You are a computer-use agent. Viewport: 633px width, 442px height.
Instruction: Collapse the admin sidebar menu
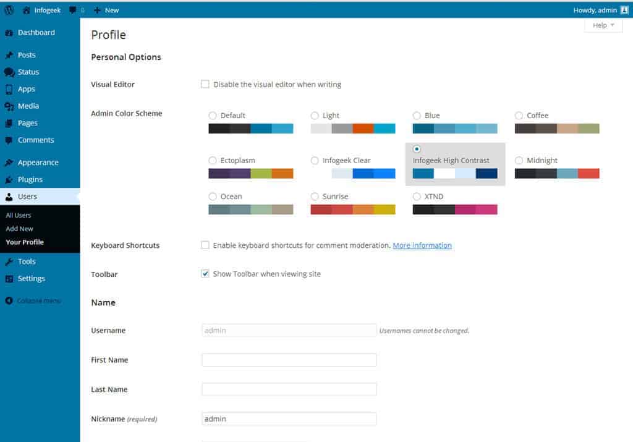click(9, 300)
